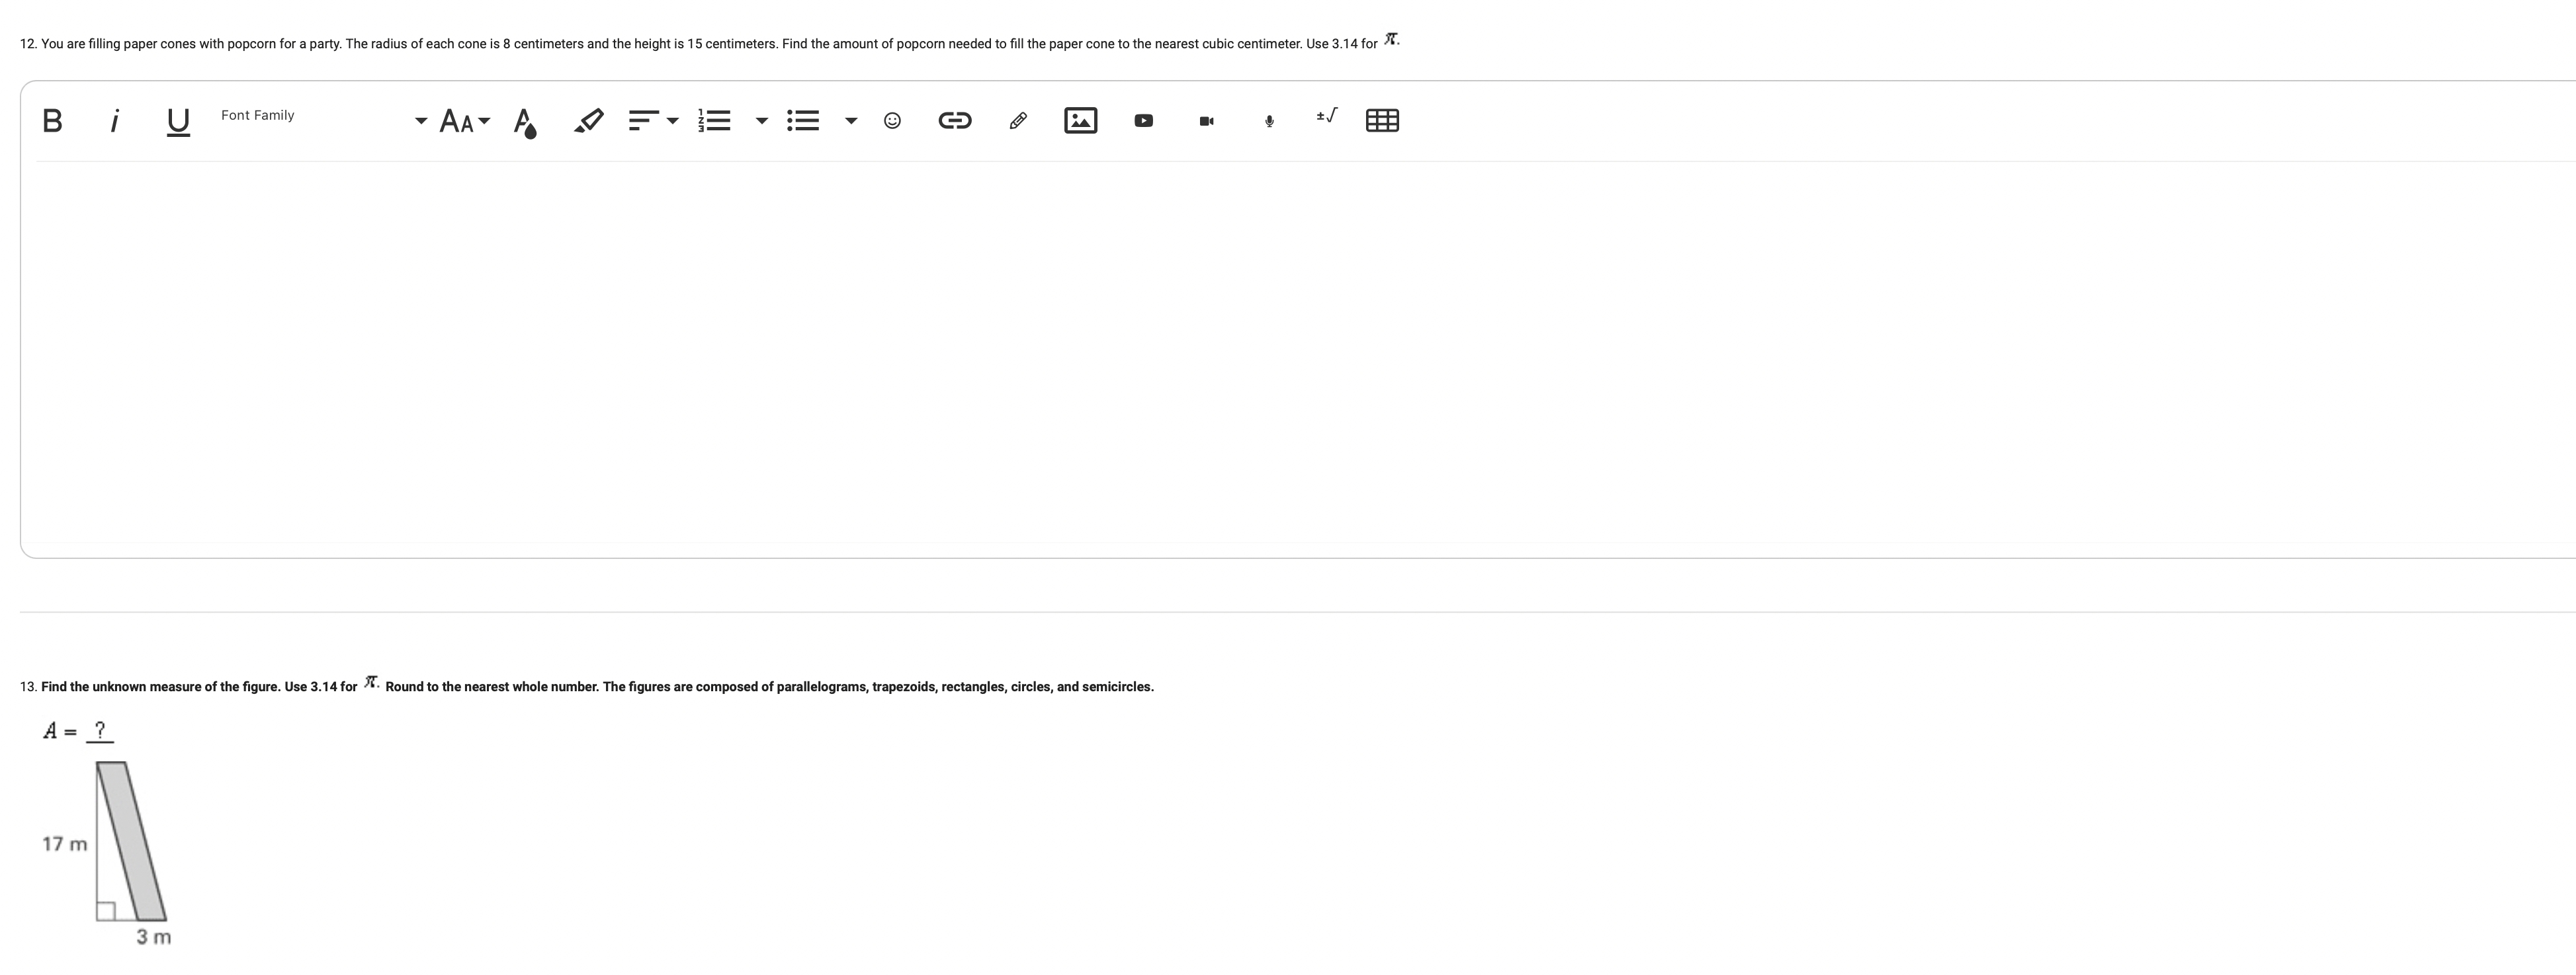Expand the text alignment options
Viewport: 2576px width, 975px height.
click(653, 121)
